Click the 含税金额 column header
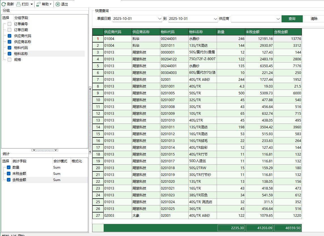324x236 pixels. (287, 32)
